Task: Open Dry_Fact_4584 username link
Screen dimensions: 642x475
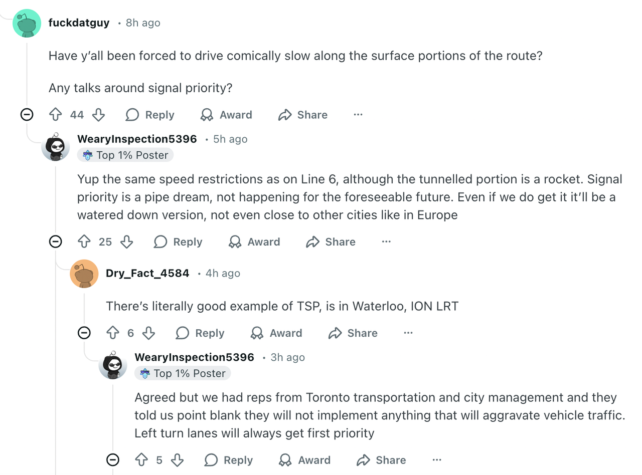Action: tap(147, 273)
